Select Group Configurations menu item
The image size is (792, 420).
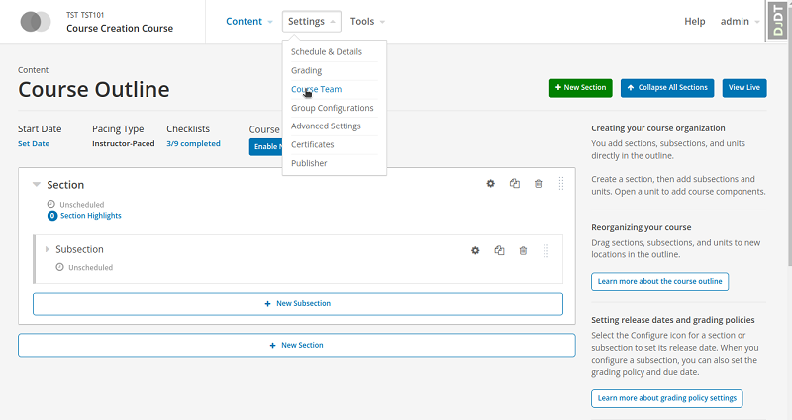pos(334,108)
